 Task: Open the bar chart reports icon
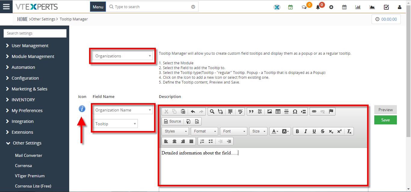(358, 7)
